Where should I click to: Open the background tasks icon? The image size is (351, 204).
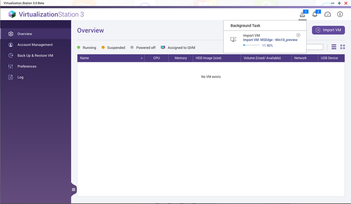302,14
